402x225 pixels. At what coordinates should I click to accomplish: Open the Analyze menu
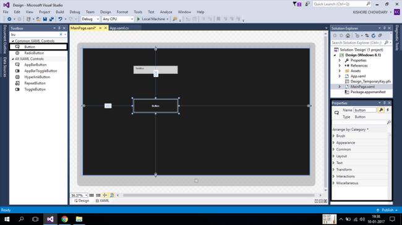pos(166,12)
